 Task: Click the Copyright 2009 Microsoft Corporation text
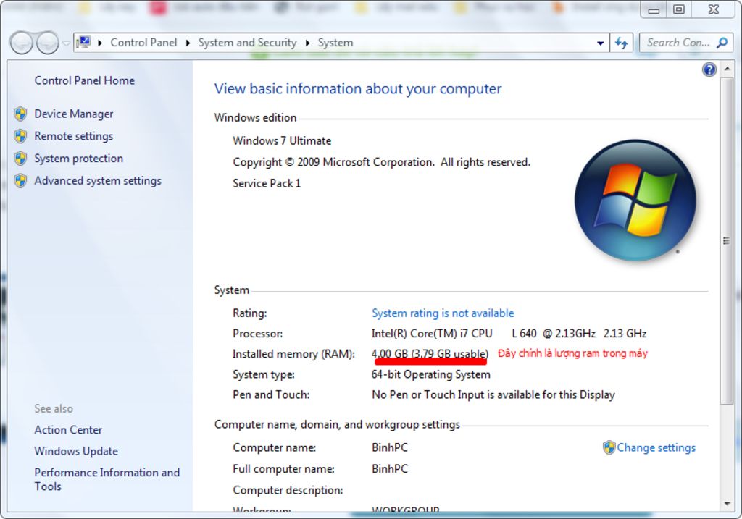(x=381, y=162)
